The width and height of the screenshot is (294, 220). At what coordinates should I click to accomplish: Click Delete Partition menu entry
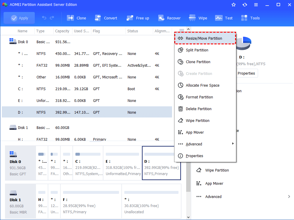pyautogui.click(x=199, y=109)
